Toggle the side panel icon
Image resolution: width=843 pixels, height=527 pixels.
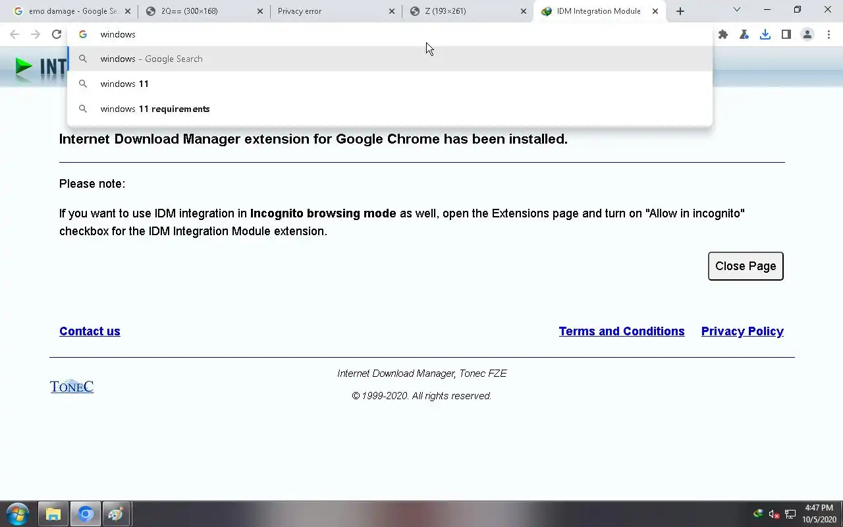pos(786,34)
